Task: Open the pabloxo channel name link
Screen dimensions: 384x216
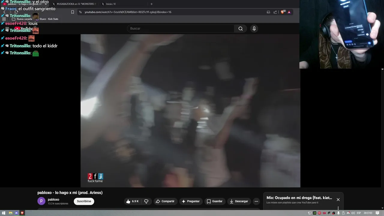Action: click(x=53, y=199)
